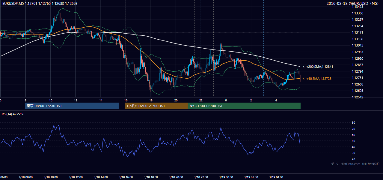Click the bottom time label 3/18 18:00
This screenshot has height=180, width=383.
(x=151, y=177)
